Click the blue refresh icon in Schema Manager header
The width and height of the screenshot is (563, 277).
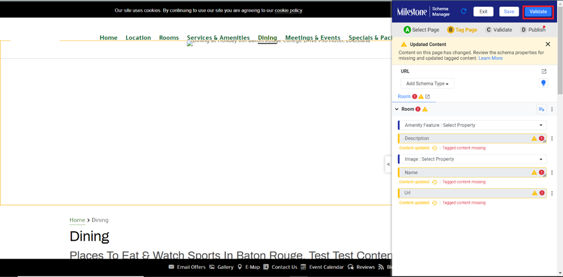point(464,12)
